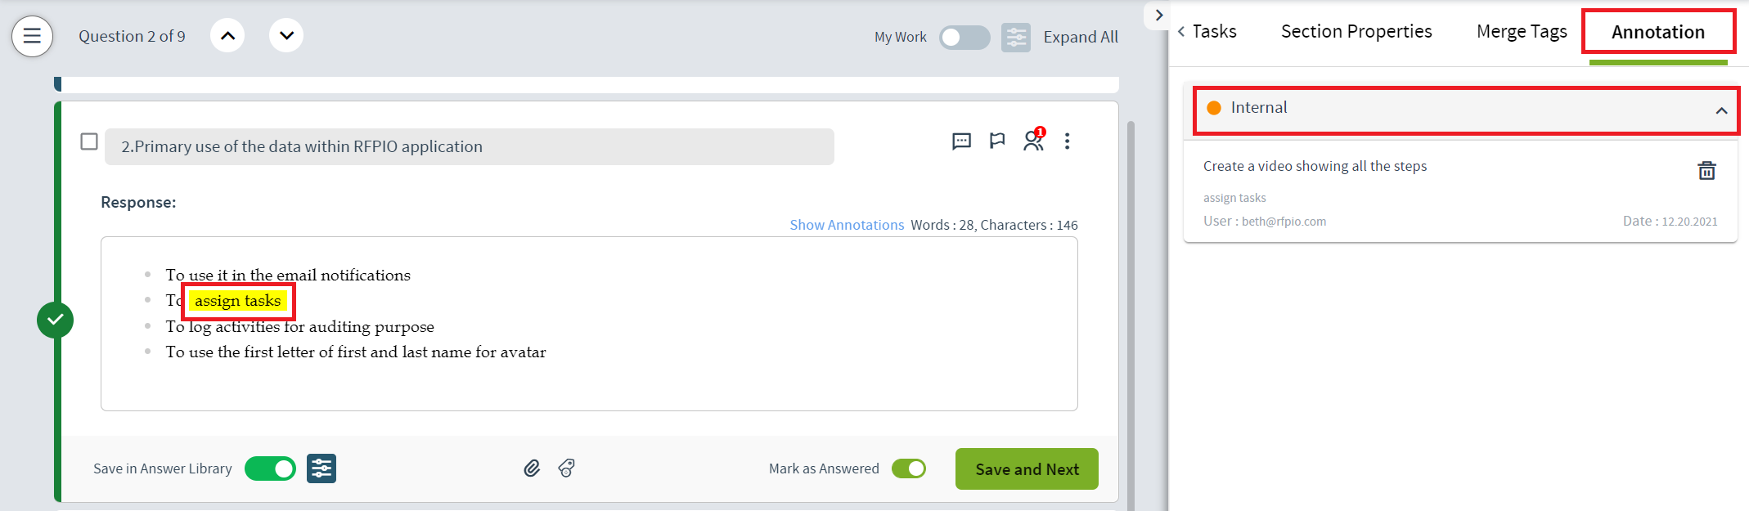Click the Save and Next button
Screen dimensions: 1749x511
1027,469
